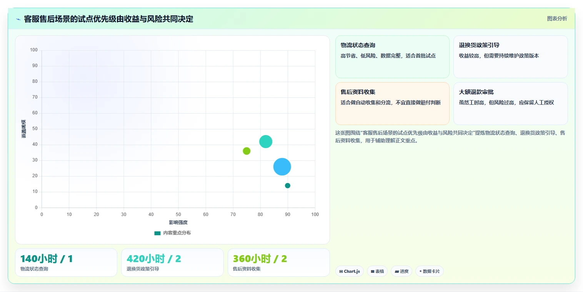Screen dimensions: 583x292
Task: Toggle the 内容重点分布 legend entry
Action: pyautogui.click(x=172, y=233)
